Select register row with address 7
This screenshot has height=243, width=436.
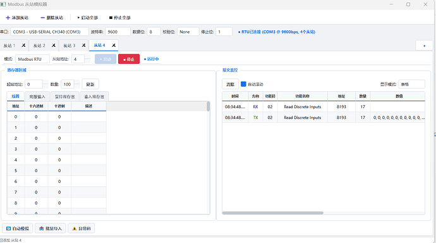click(57, 192)
